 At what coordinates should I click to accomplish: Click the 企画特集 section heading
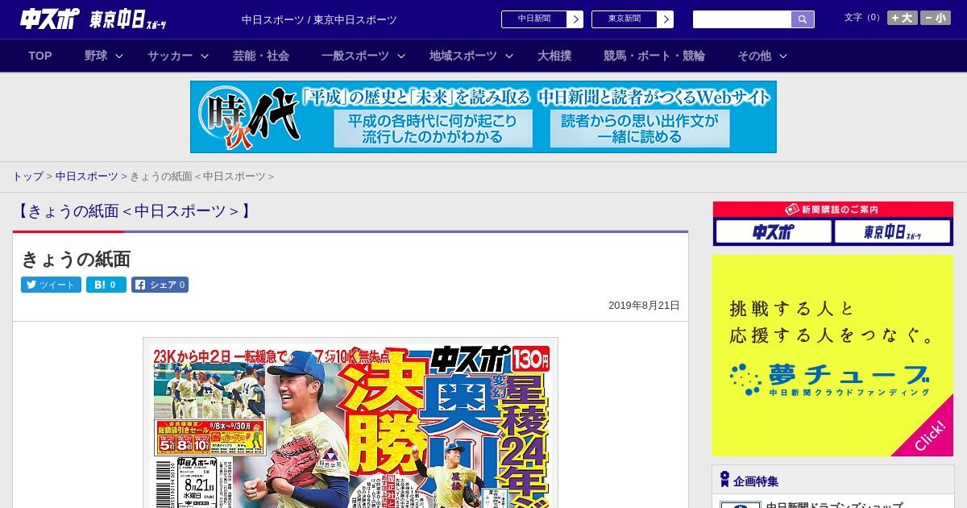tap(756, 481)
